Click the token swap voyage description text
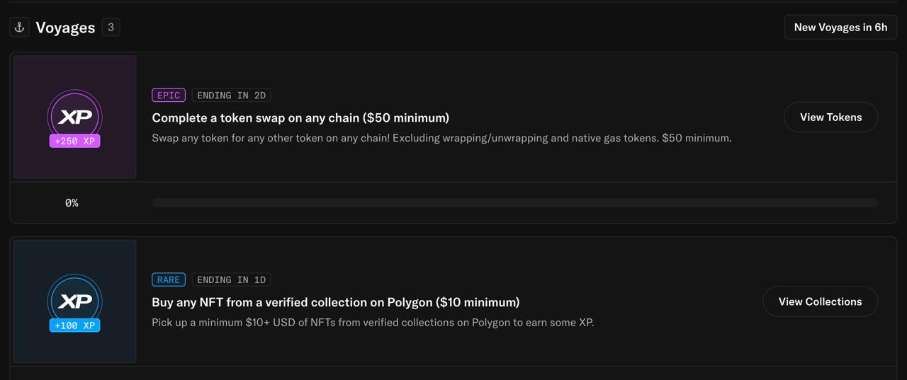 [441, 138]
